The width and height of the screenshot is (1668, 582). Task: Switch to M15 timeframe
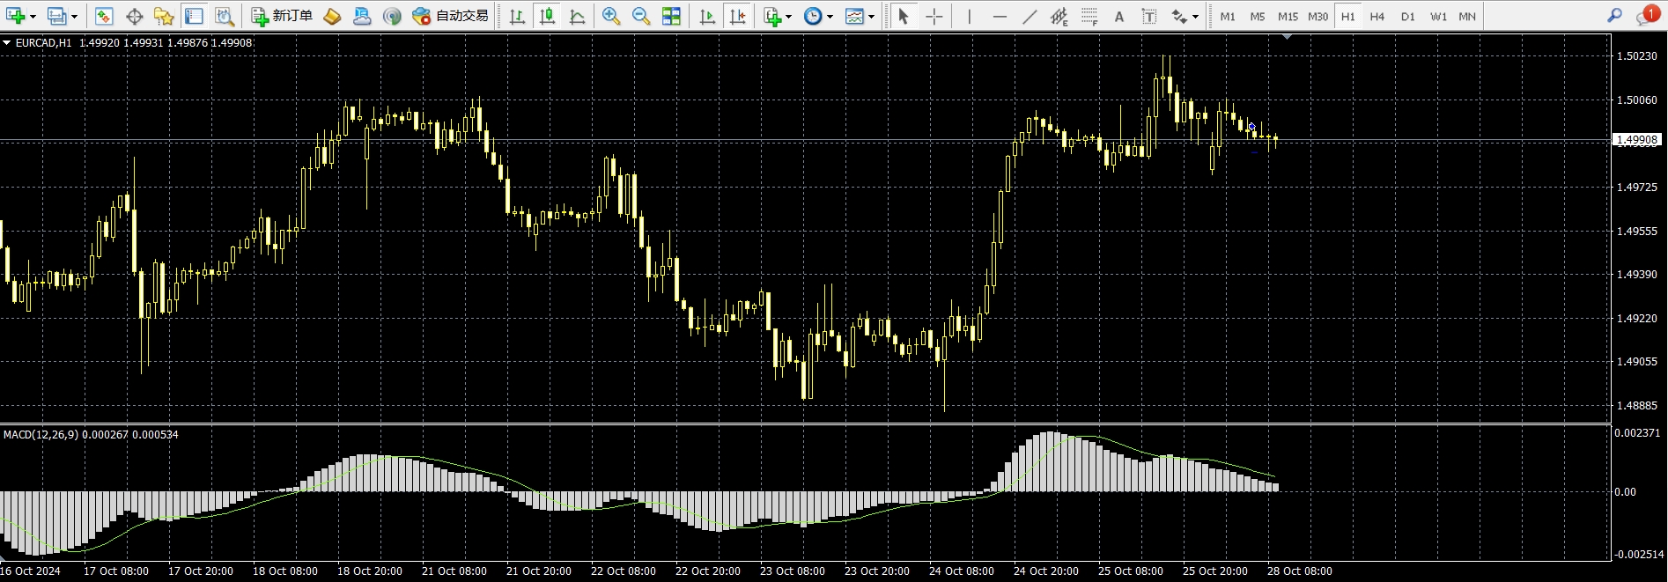click(x=1288, y=16)
